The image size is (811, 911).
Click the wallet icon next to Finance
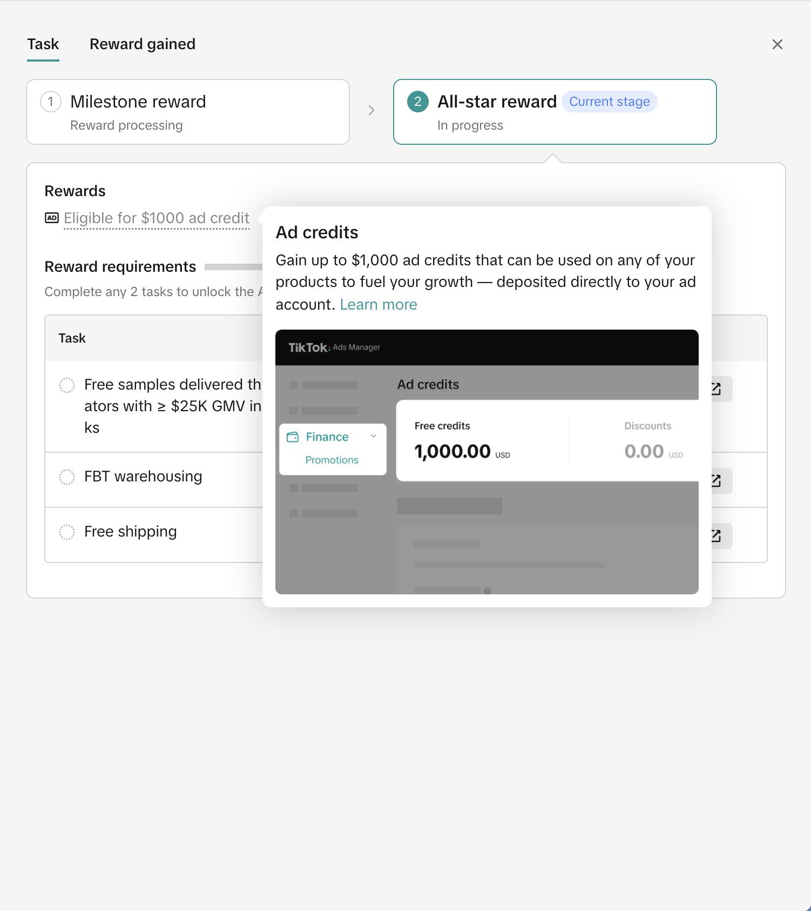click(x=293, y=437)
